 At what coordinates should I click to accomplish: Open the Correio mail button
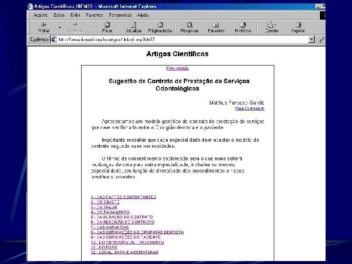point(272,27)
